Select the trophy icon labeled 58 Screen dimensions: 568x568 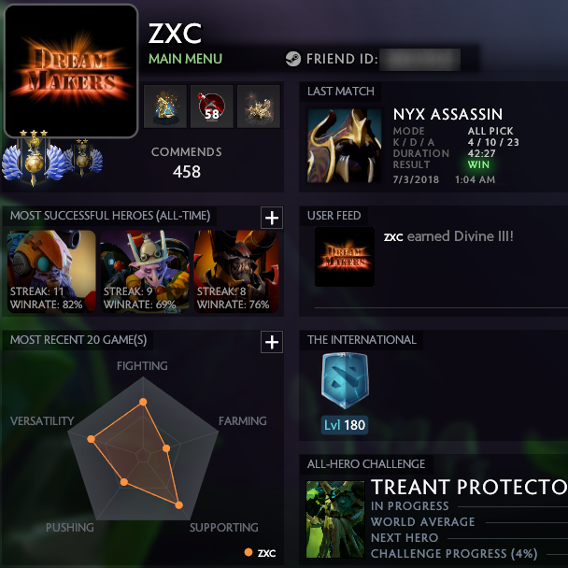tap(212, 106)
